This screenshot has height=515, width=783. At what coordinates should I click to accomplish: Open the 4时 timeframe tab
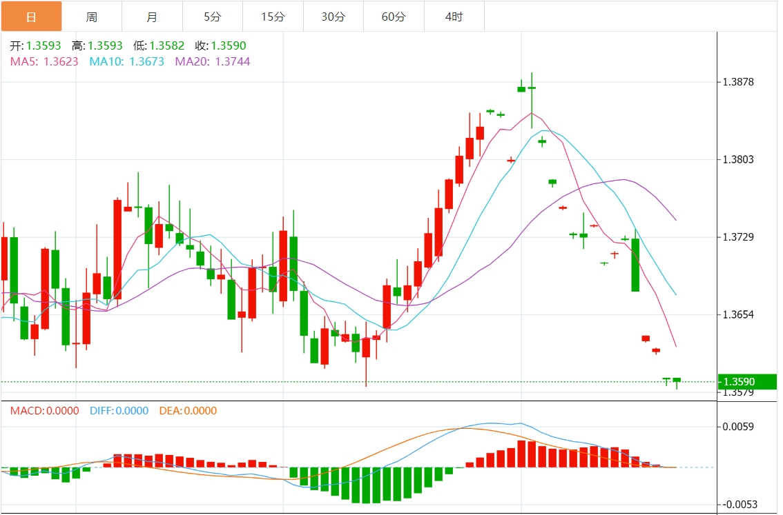click(x=454, y=17)
